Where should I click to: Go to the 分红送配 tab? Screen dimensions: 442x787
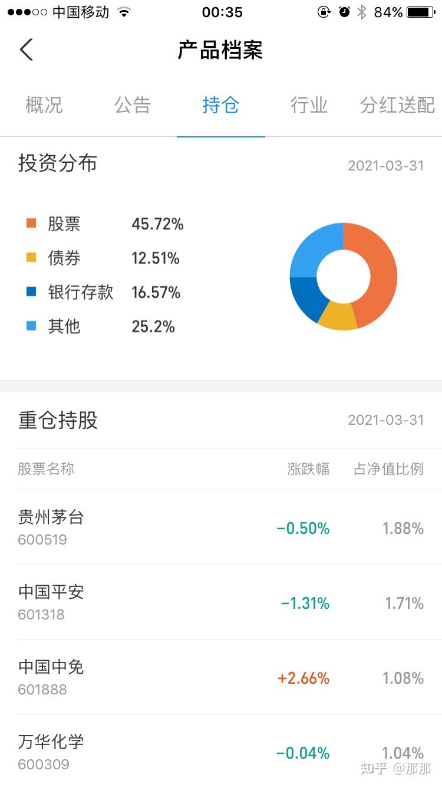tap(397, 106)
